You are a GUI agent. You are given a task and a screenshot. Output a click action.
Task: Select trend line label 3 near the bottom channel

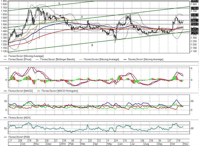click(x=92, y=45)
